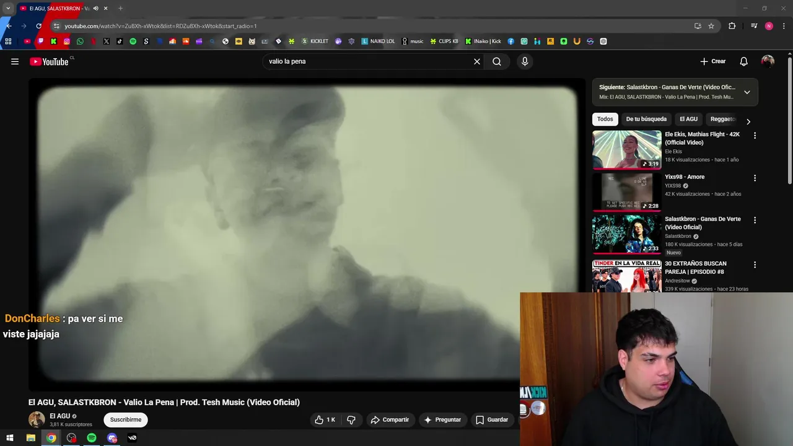Open YouTube notifications bell
This screenshot has width=793, height=446.
744,61
